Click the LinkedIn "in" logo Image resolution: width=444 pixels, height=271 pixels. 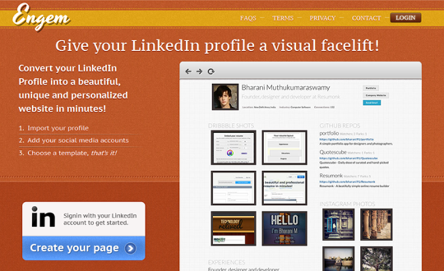43,217
